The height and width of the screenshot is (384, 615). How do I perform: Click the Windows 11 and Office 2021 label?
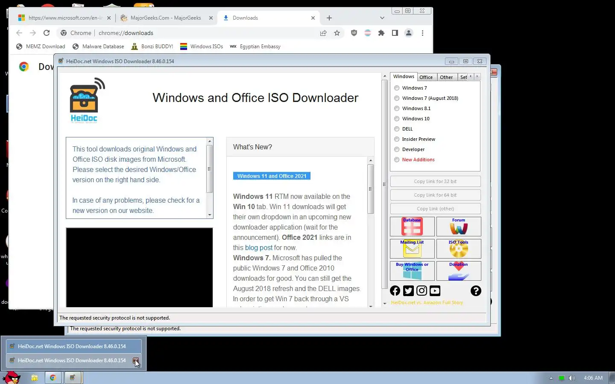coord(272,176)
